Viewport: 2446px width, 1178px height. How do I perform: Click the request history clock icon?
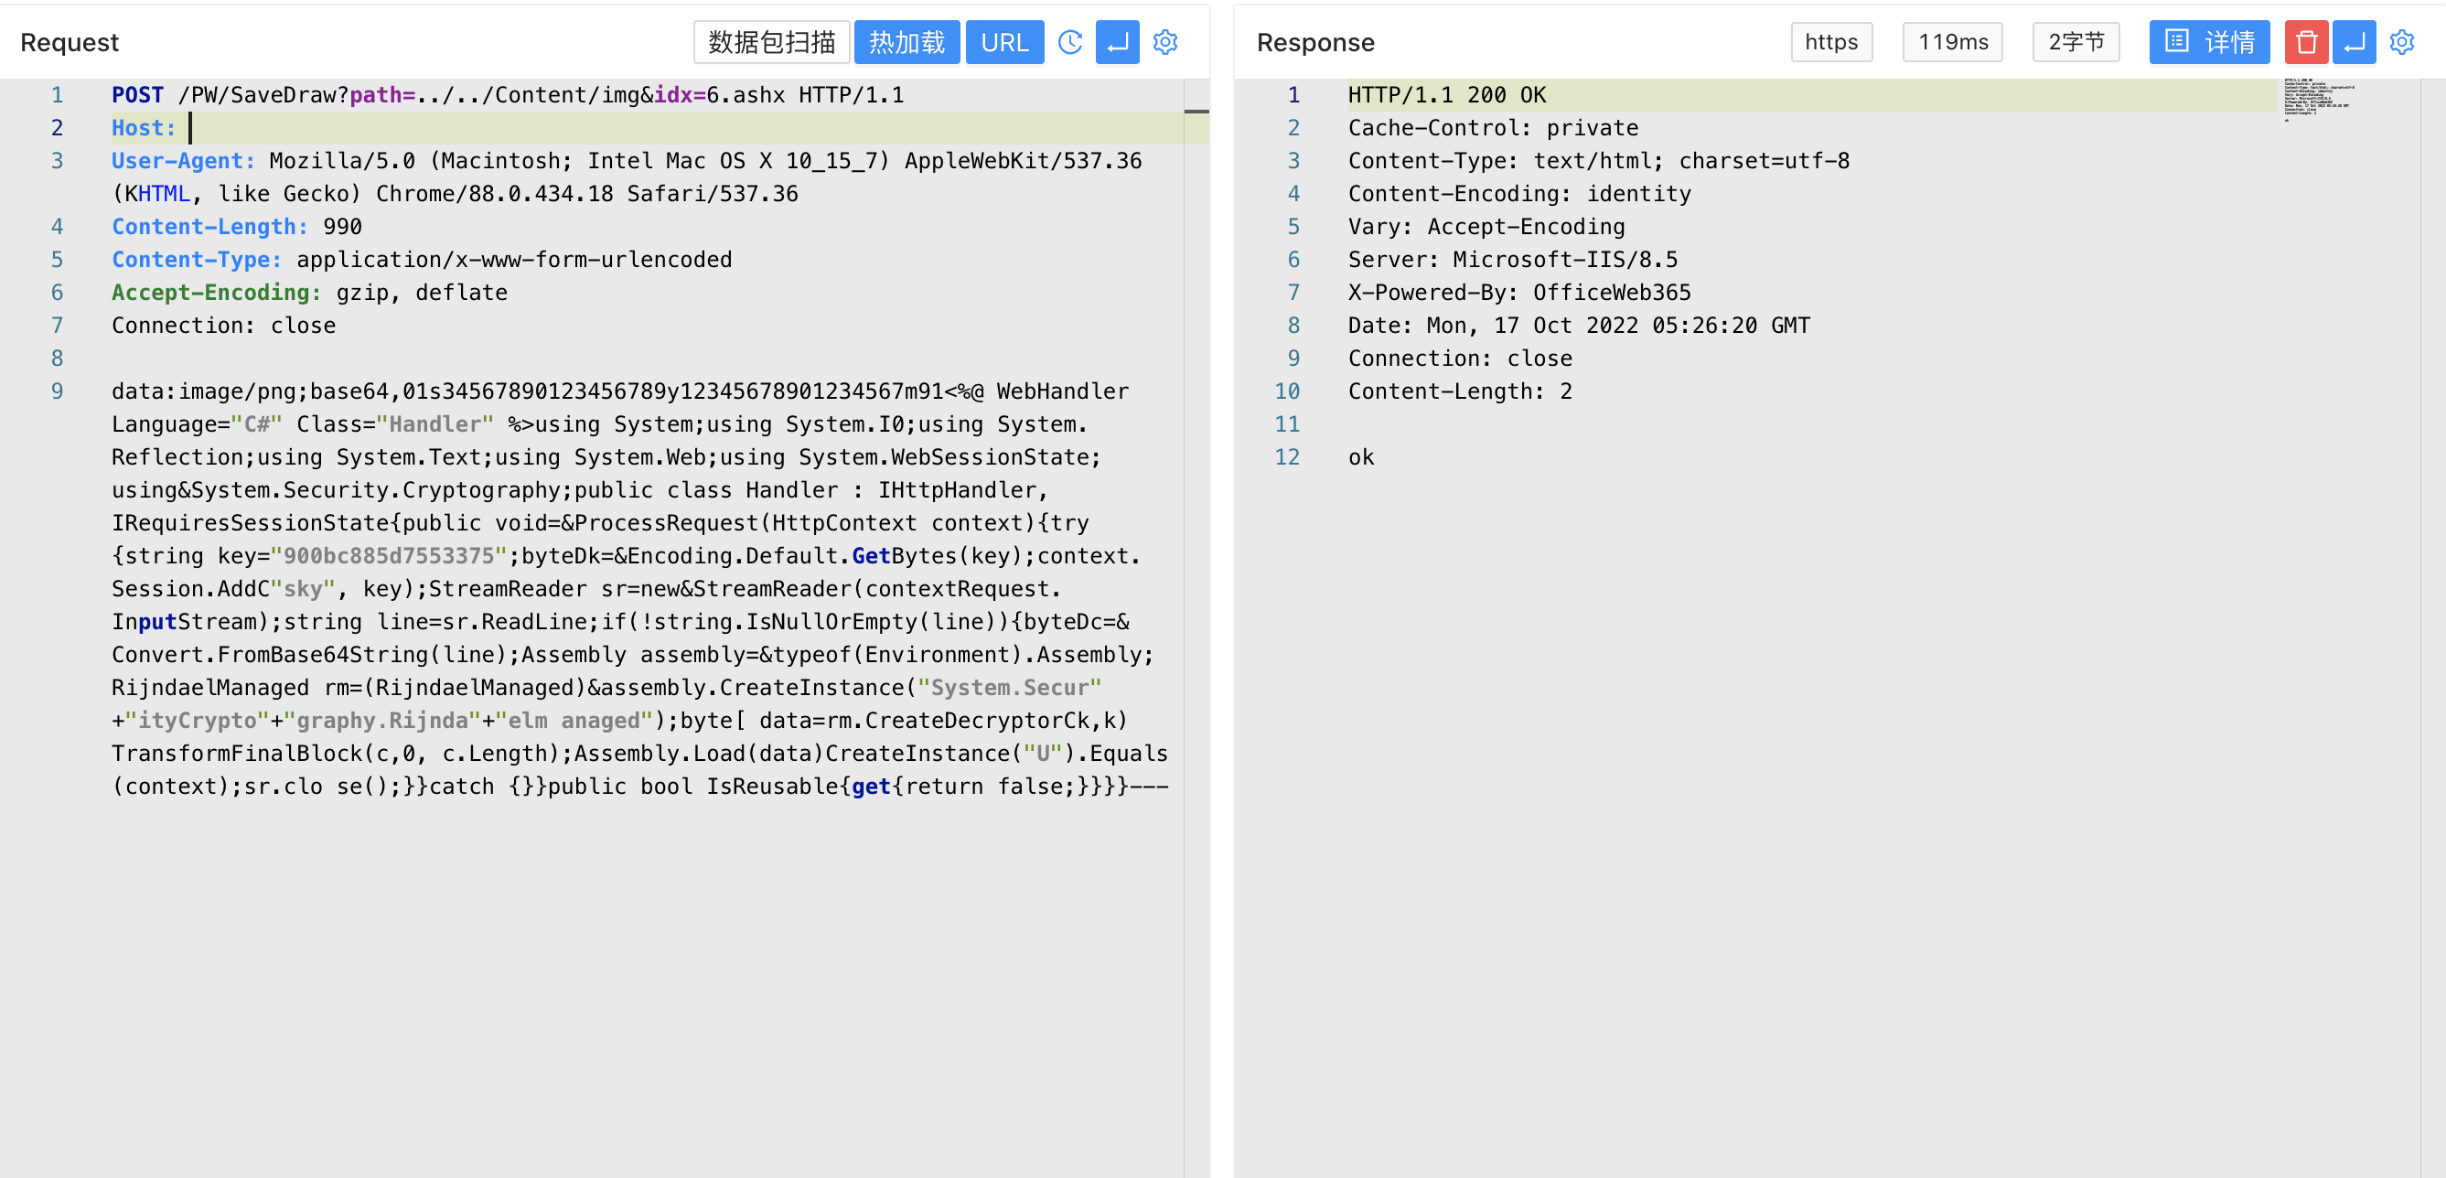point(1070,42)
